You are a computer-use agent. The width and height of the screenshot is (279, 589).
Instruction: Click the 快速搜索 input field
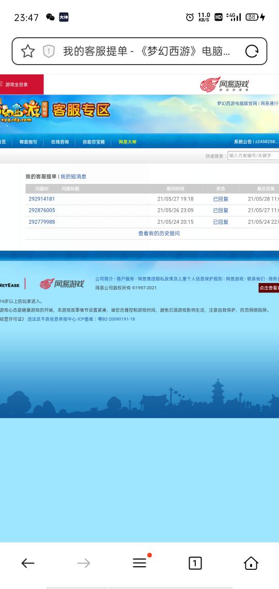[253, 156]
